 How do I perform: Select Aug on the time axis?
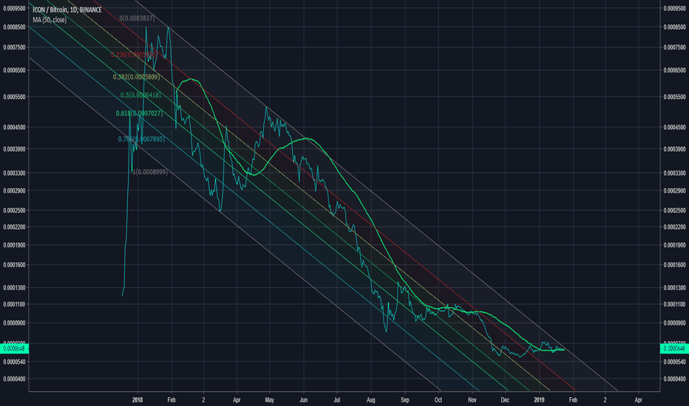tap(371, 400)
